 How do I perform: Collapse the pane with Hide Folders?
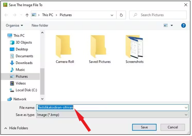(x=16, y=128)
